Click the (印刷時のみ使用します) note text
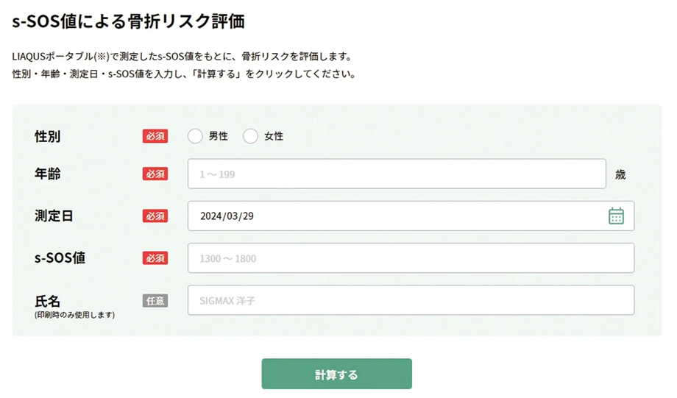The height and width of the screenshot is (398, 677). (75, 315)
